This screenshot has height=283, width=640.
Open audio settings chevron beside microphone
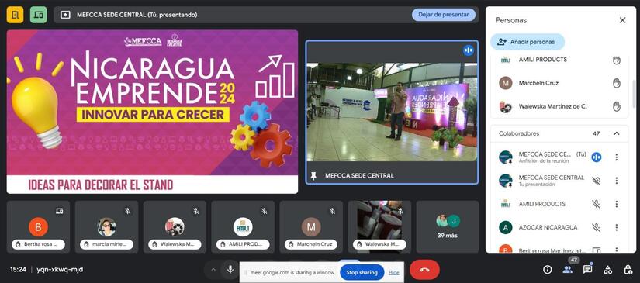pos(213,269)
